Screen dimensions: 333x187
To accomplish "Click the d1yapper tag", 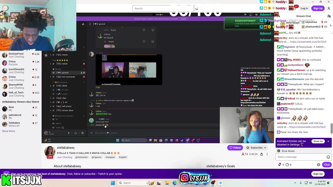I will pos(111,157).
